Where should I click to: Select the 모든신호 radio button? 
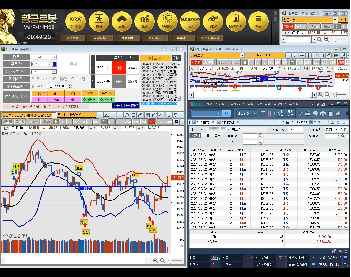point(33,79)
